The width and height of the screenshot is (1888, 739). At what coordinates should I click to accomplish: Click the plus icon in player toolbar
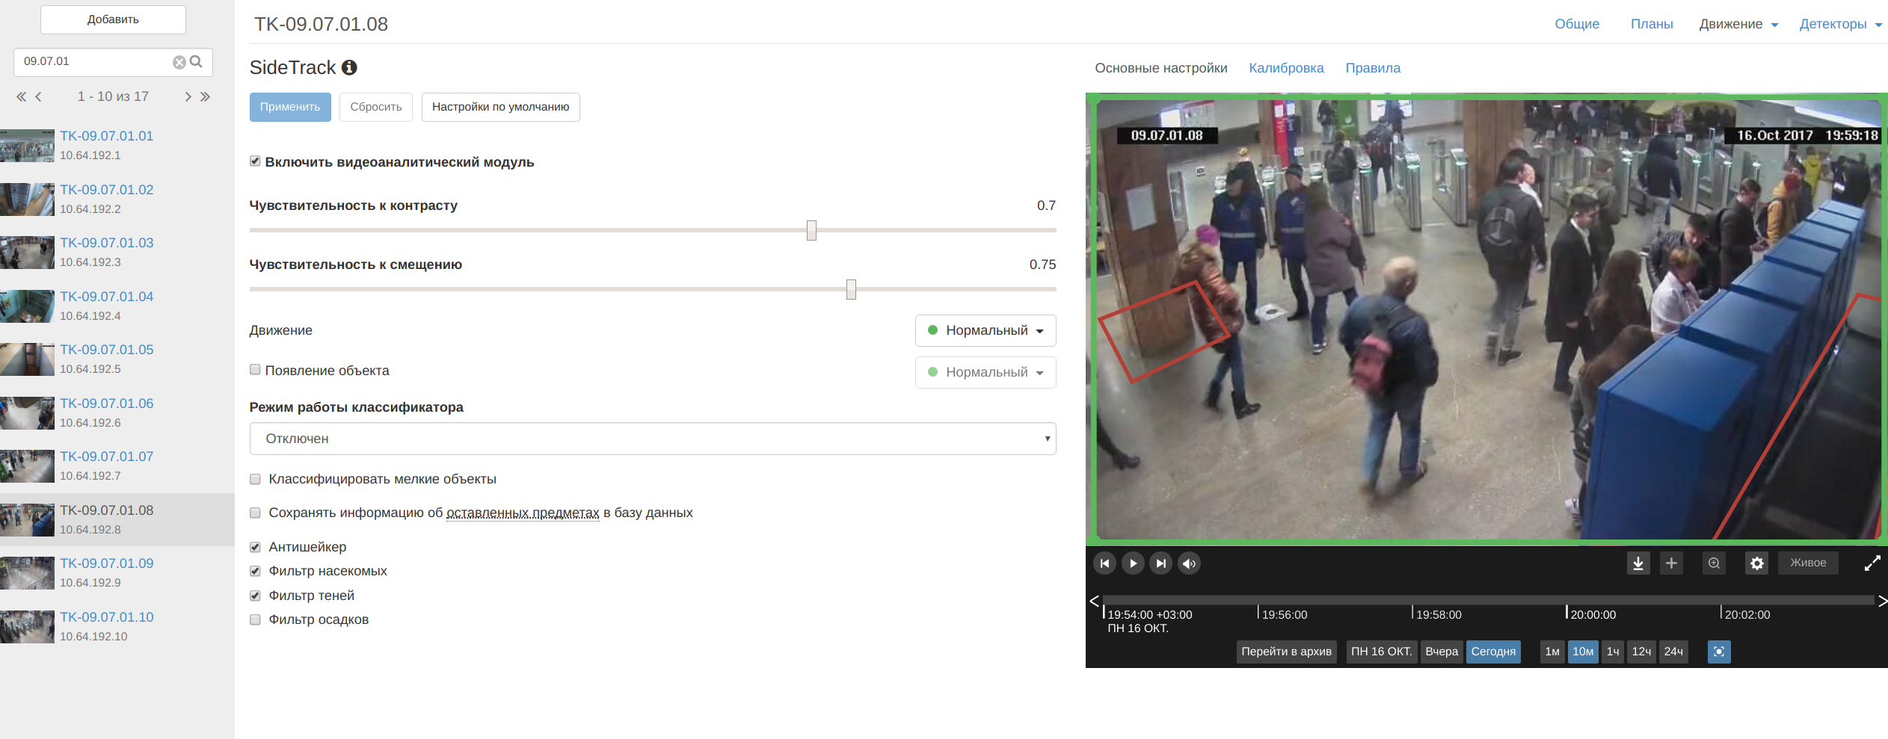click(1671, 563)
